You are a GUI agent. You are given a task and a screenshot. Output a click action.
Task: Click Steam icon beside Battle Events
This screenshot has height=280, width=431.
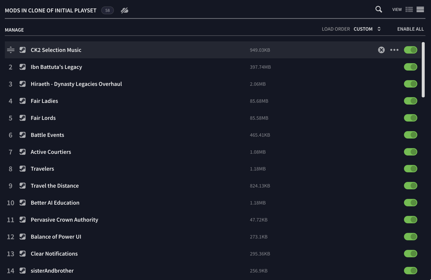click(23, 135)
